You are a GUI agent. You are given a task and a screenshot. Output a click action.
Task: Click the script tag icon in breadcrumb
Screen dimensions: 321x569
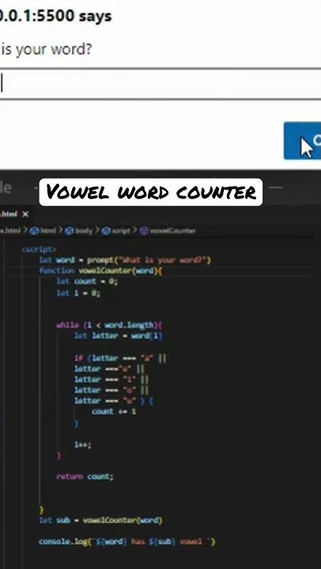106,231
